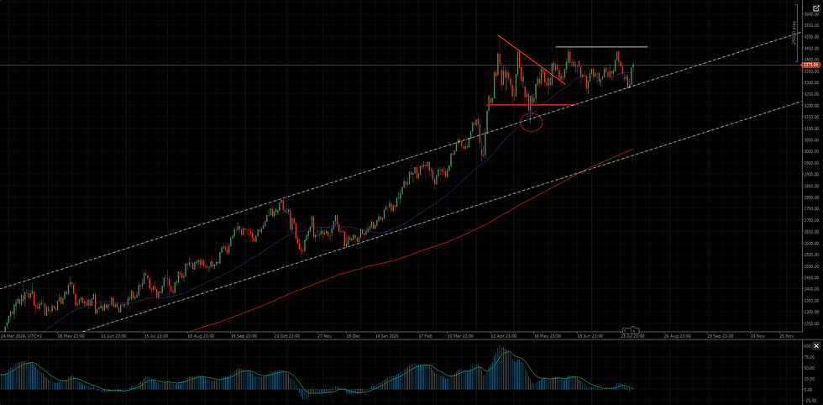This screenshot has width=823, height=405.
Task: Select the grey horizontal resistance line near 3450
Action: coord(601,47)
